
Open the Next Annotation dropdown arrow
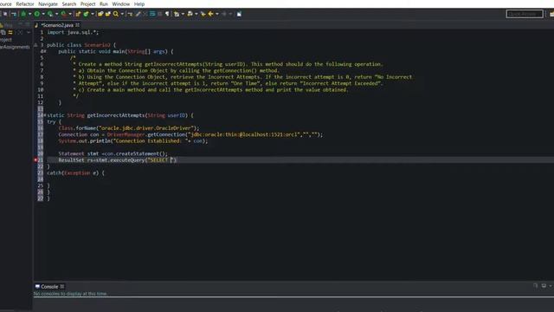[183, 14]
